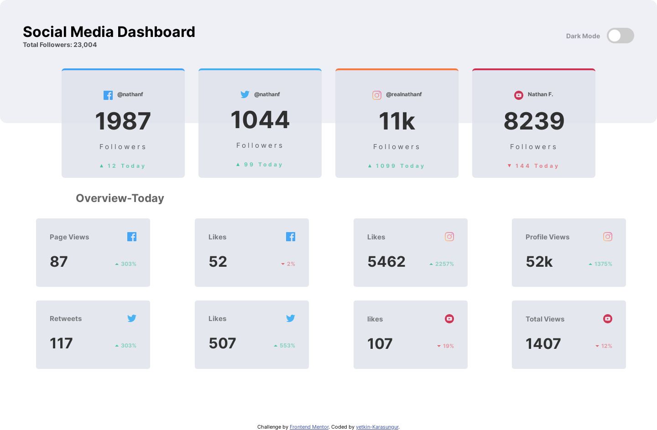Enable Dark Mode with the toggle switch
Image resolution: width=657 pixels, height=430 pixels.
point(620,36)
